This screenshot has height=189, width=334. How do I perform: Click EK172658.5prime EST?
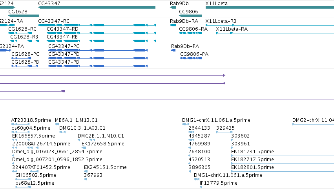84,148
